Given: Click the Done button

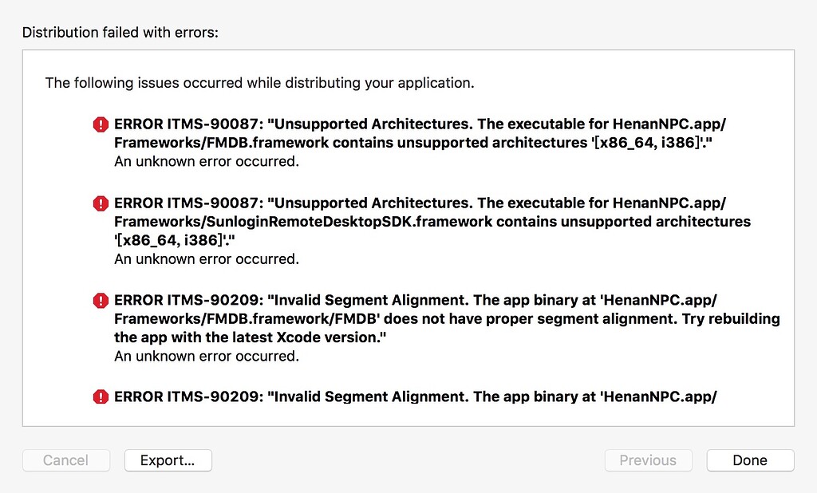Looking at the screenshot, I should [x=749, y=460].
